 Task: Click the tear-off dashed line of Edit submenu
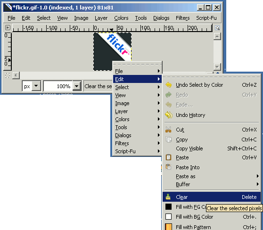(x=212, y=77)
